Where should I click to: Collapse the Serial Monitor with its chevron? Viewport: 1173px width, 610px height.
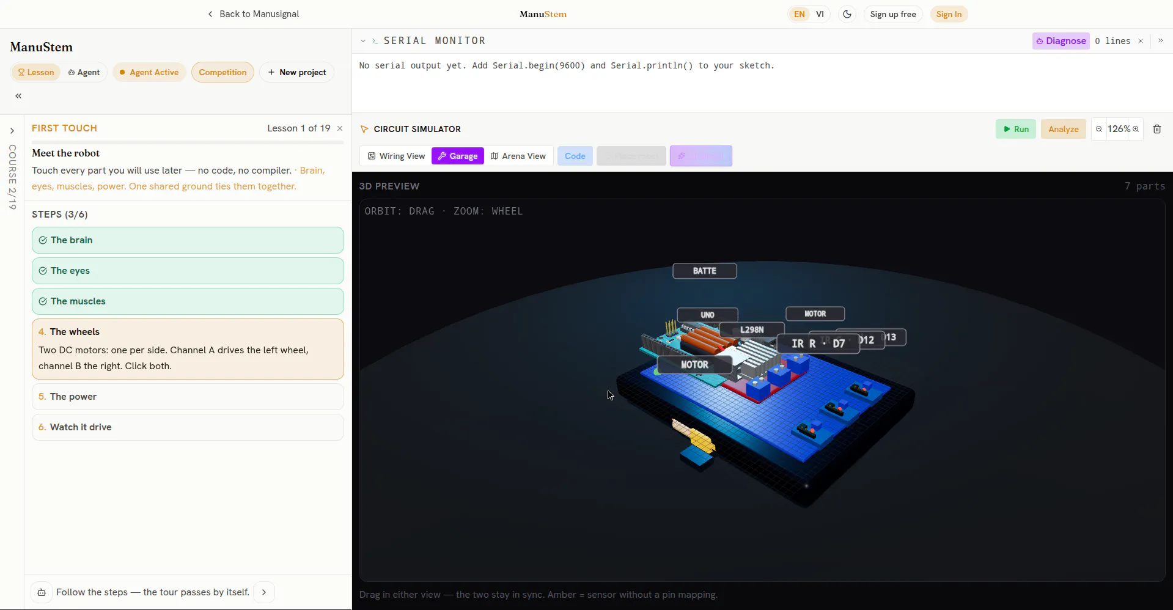click(x=363, y=41)
